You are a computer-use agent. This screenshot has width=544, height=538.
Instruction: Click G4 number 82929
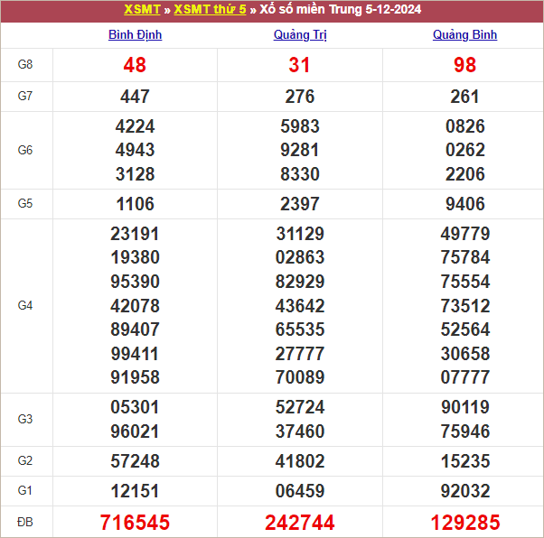click(x=300, y=282)
